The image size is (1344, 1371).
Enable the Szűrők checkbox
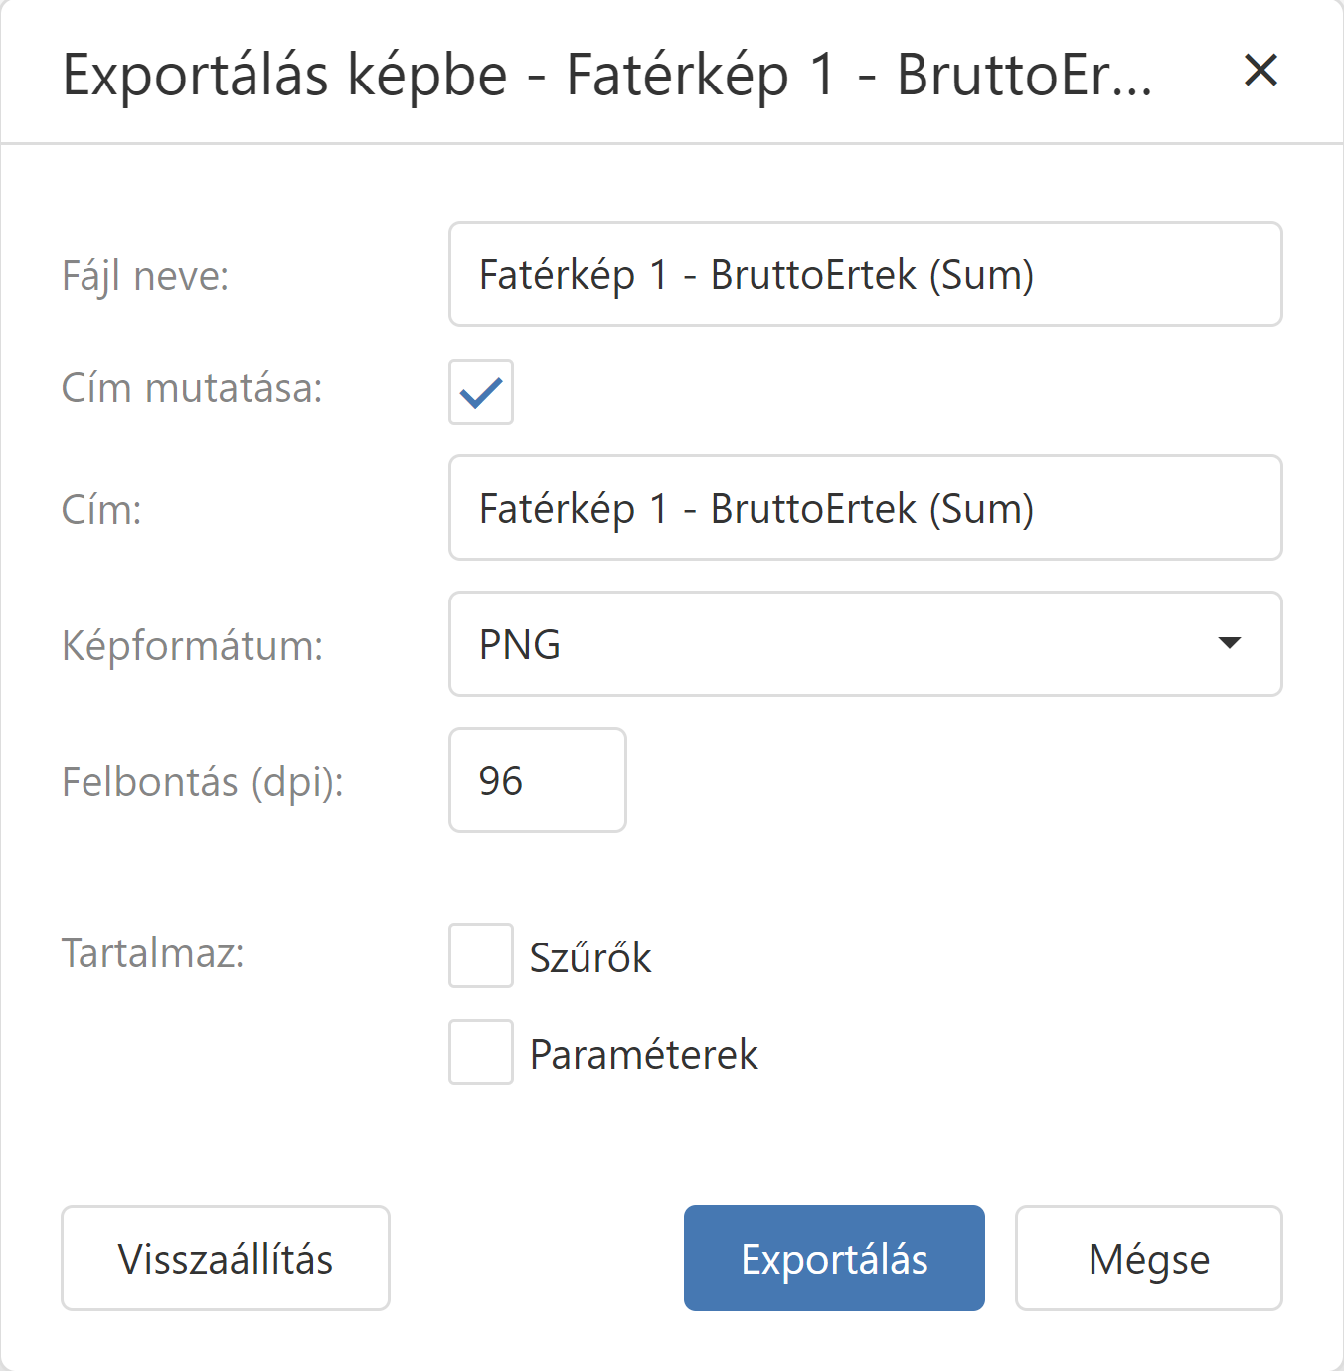click(x=481, y=955)
